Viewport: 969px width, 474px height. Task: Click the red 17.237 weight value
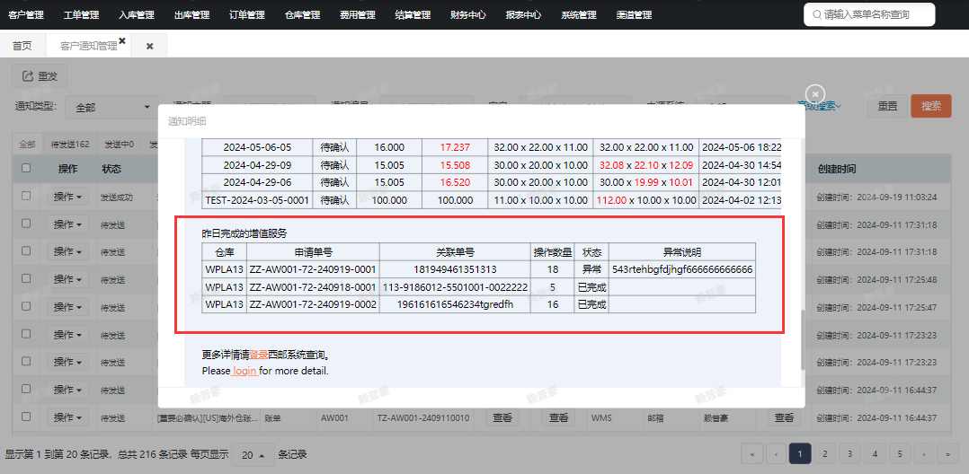[x=455, y=147]
